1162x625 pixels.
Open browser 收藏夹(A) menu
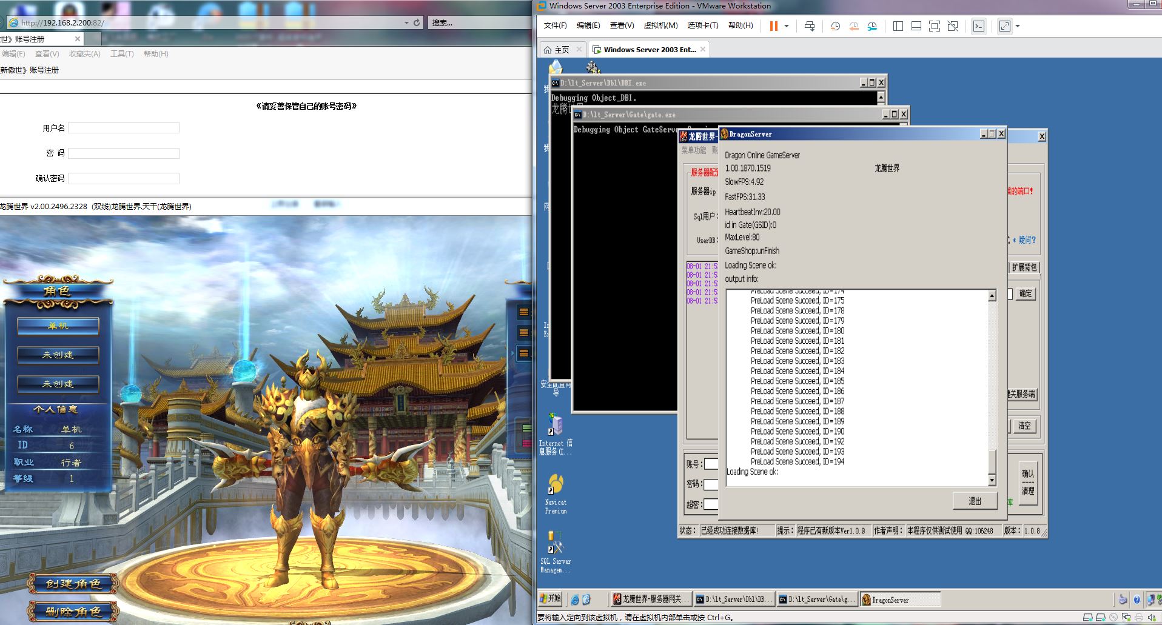pos(84,54)
